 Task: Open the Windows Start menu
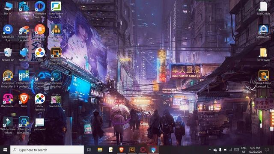tap(5, 150)
